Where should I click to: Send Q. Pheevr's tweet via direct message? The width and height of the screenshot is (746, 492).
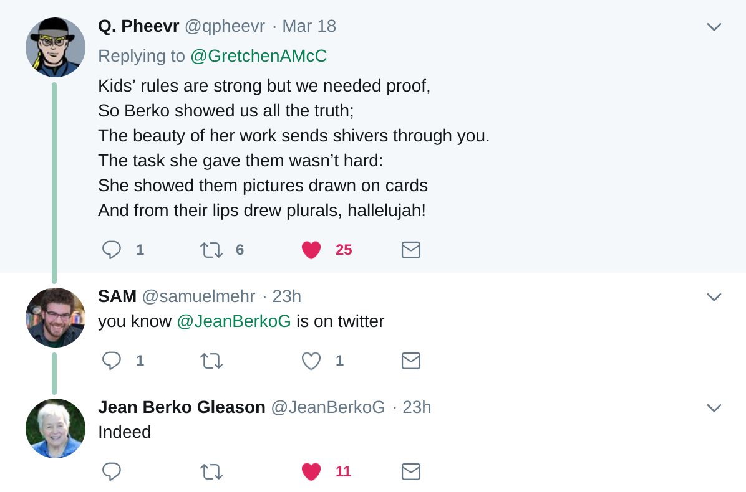click(x=410, y=250)
